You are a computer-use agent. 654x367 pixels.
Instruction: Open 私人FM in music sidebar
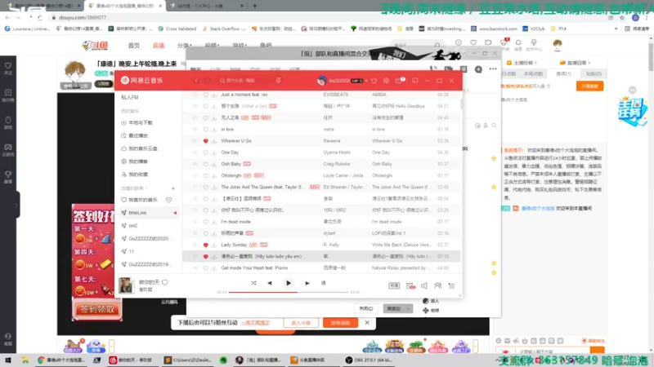(130, 97)
